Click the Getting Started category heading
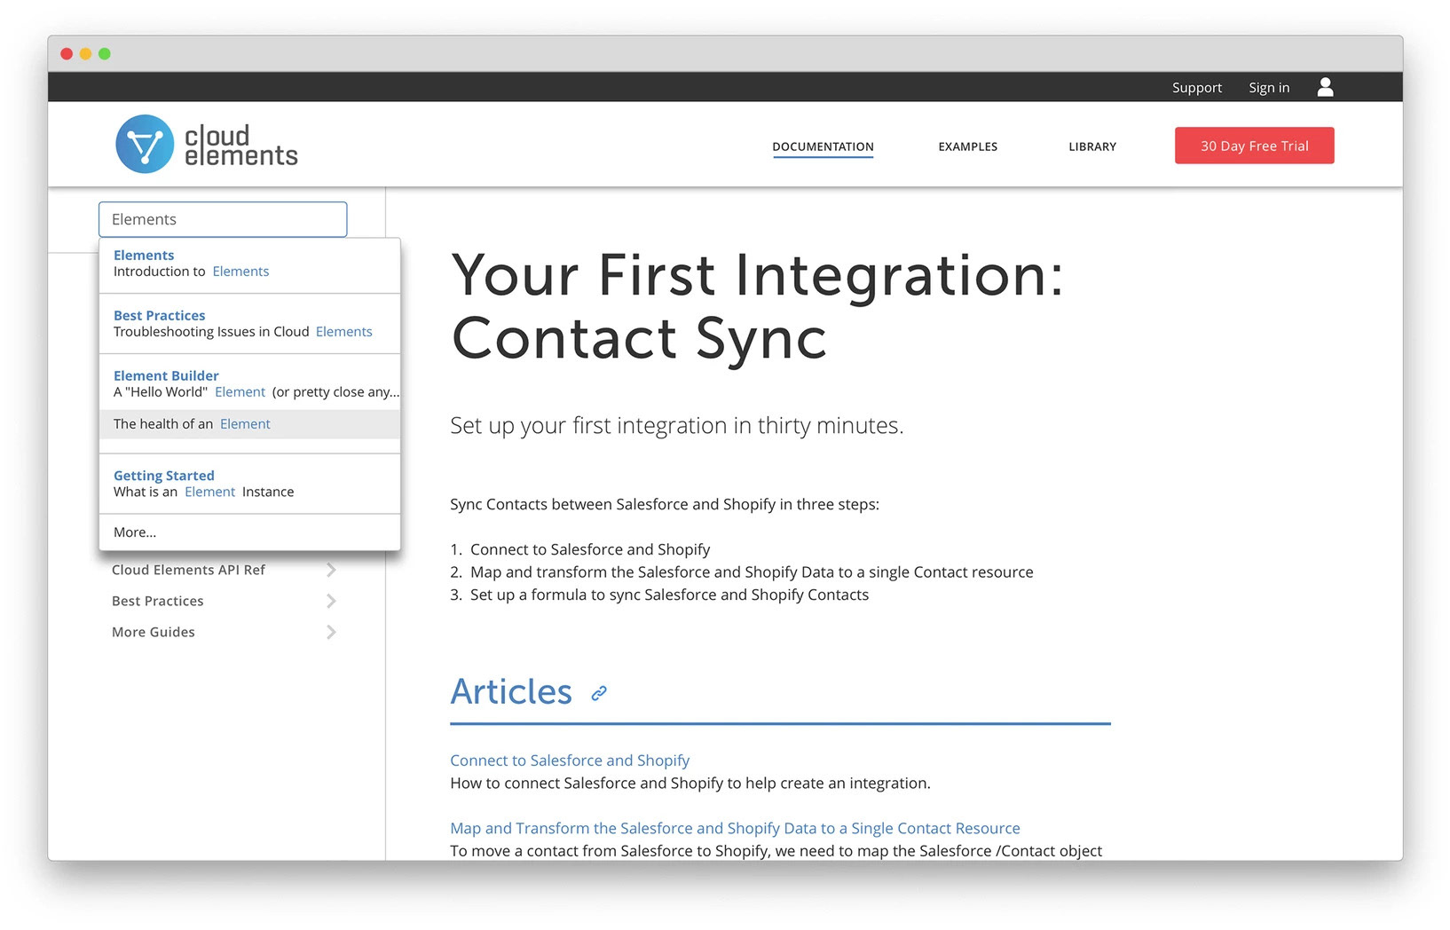1450x930 pixels. [164, 476]
